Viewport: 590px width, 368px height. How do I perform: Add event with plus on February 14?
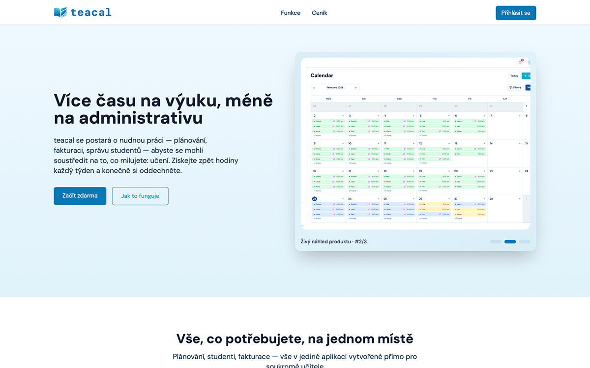(520, 143)
